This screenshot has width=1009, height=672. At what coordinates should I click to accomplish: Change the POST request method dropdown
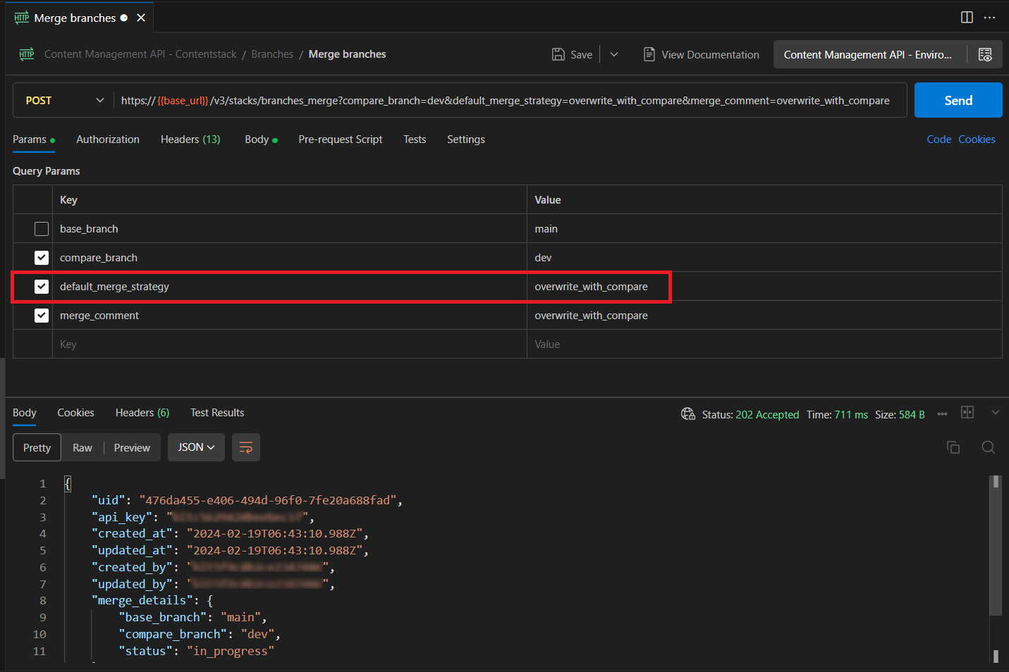point(64,101)
